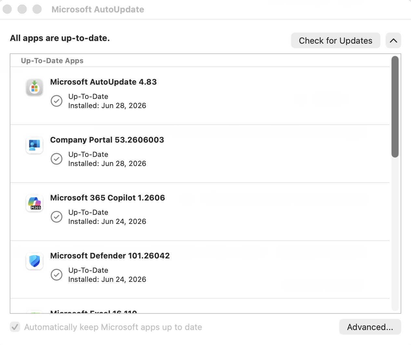411x345 pixels.
Task: Click the Company Portal Installed: Jun 28, 2026 text
Action: [x=107, y=163]
